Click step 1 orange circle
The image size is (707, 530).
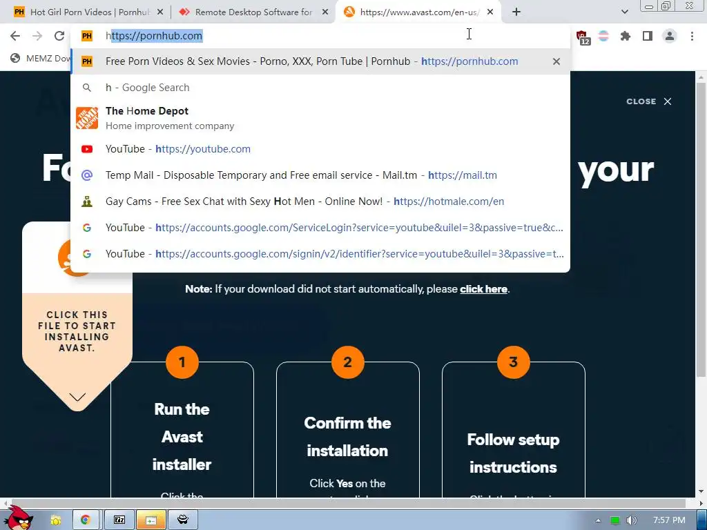182,362
